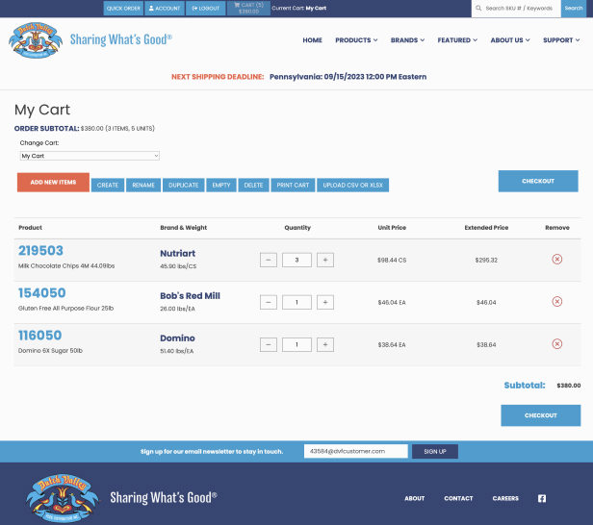Open the footer Careers link
The width and height of the screenshot is (593, 525).
coord(505,498)
